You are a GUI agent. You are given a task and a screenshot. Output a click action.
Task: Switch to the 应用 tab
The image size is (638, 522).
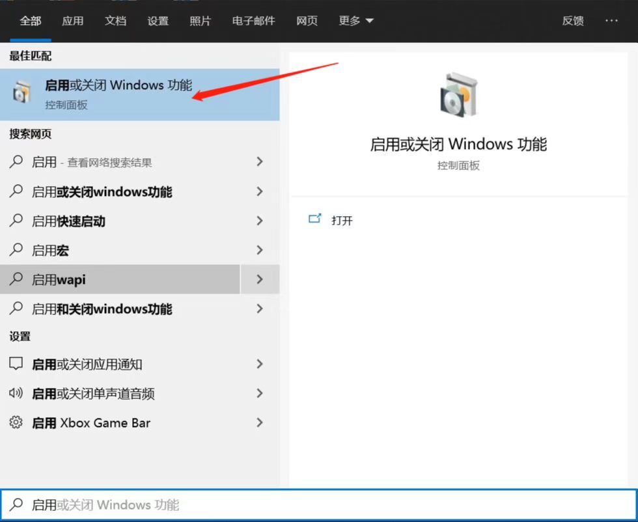tap(73, 20)
